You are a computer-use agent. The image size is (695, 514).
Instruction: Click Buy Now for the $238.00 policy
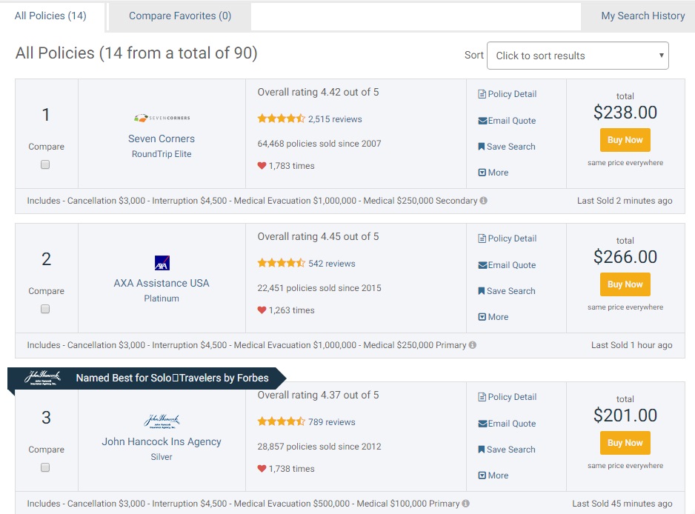click(x=625, y=140)
